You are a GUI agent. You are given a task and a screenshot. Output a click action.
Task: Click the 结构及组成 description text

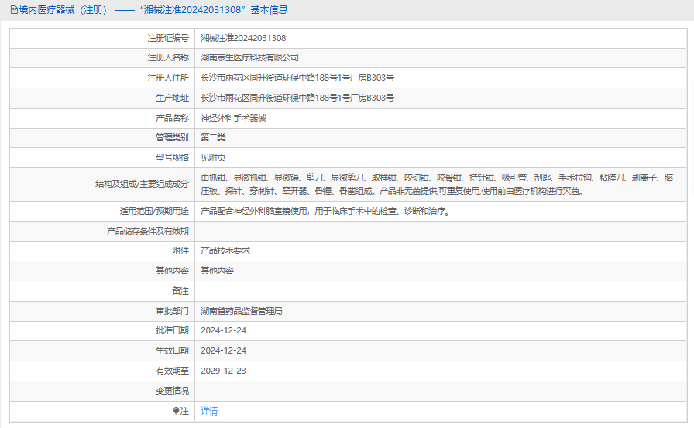437,185
